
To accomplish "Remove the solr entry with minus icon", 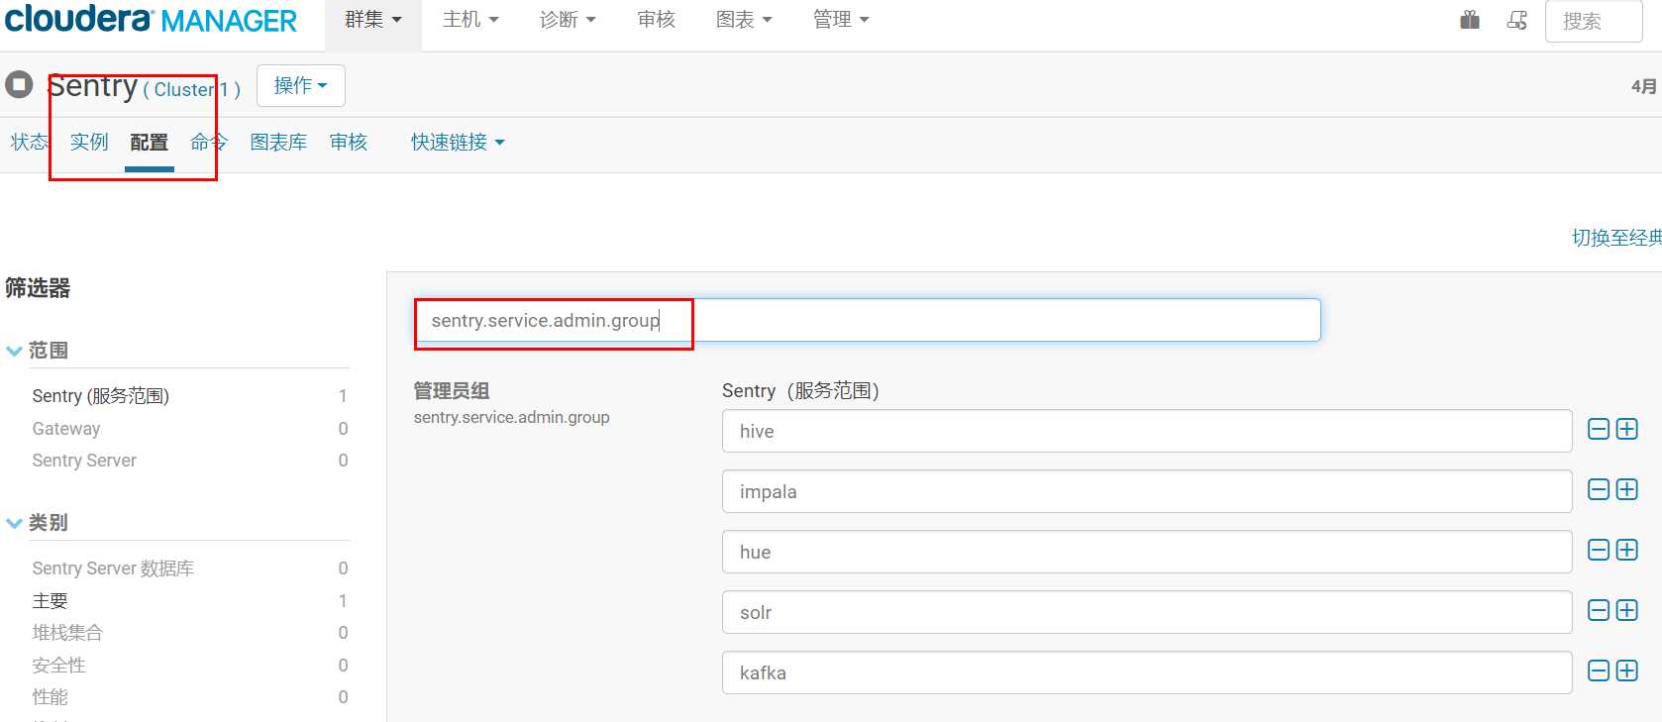I will (1599, 610).
